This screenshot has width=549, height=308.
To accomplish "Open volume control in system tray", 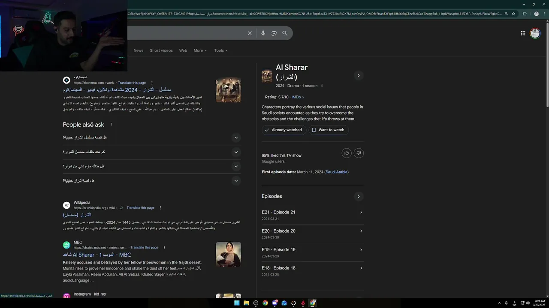I will click(x=528, y=303).
